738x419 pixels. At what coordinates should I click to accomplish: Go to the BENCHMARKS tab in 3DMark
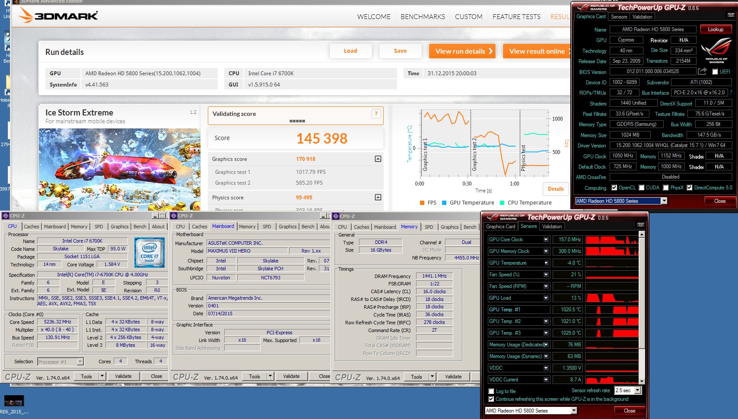click(x=423, y=17)
